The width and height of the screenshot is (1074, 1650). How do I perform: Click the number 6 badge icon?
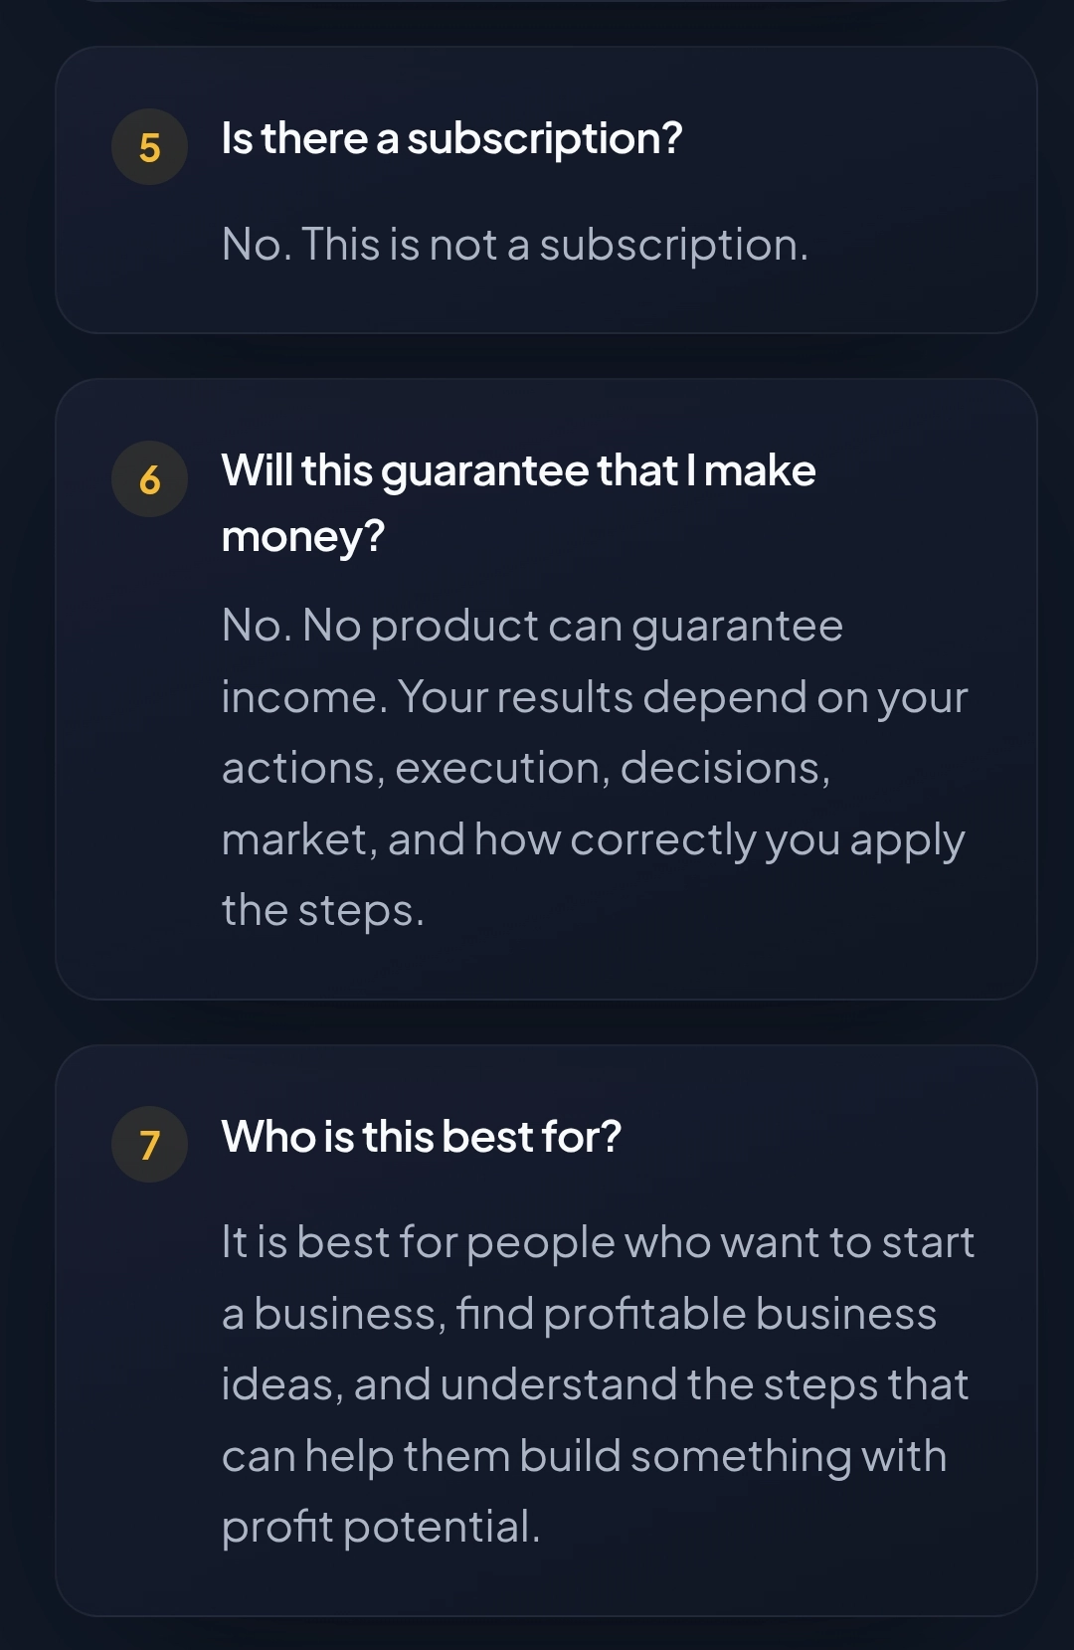pyautogui.click(x=149, y=479)
